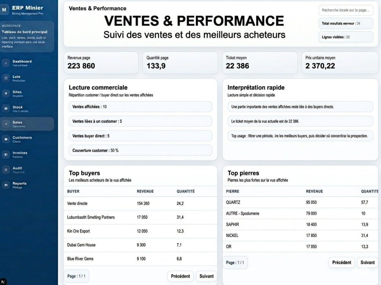Click the Ventes & Performance breadcrumb title
Image resolution: width=381 pixels, height=285 pixels.
pos(98,8)
